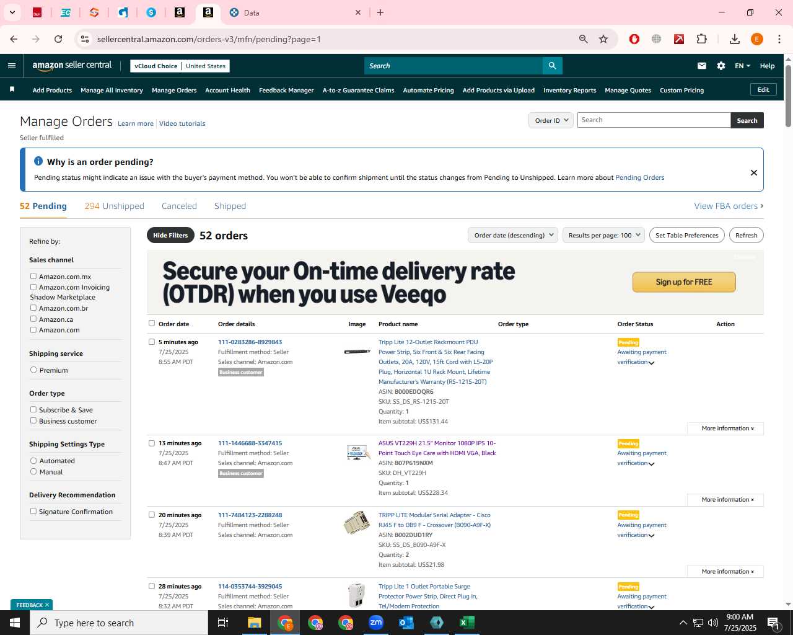Go back in the browser
Viewport: 793px width, 635px height.
pos(14,39)
